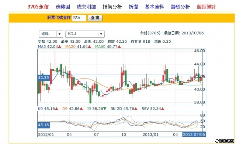Click the 45.16 KD marker label

pos(44,125)
